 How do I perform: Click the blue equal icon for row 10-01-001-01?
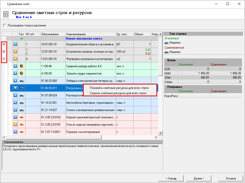pyautogui.click(x=15, y=44)
